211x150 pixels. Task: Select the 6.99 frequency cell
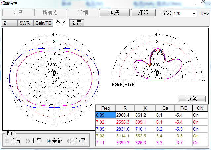click(x=105, y=115)
